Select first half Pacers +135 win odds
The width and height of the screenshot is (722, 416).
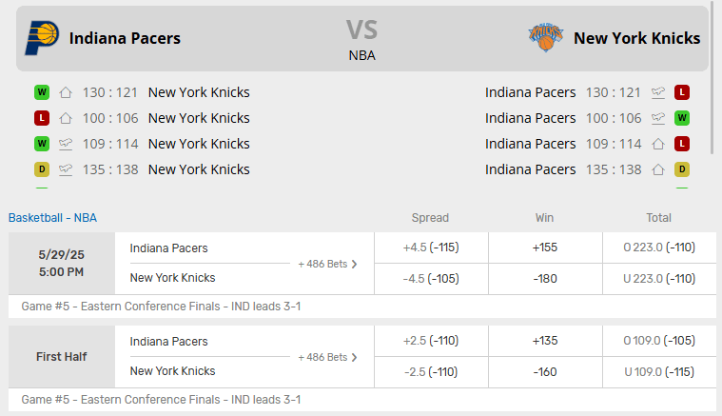545,341
